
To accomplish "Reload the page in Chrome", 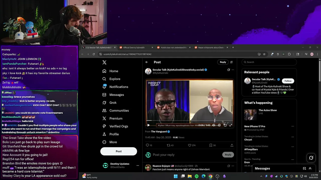I will pos(94,54).
